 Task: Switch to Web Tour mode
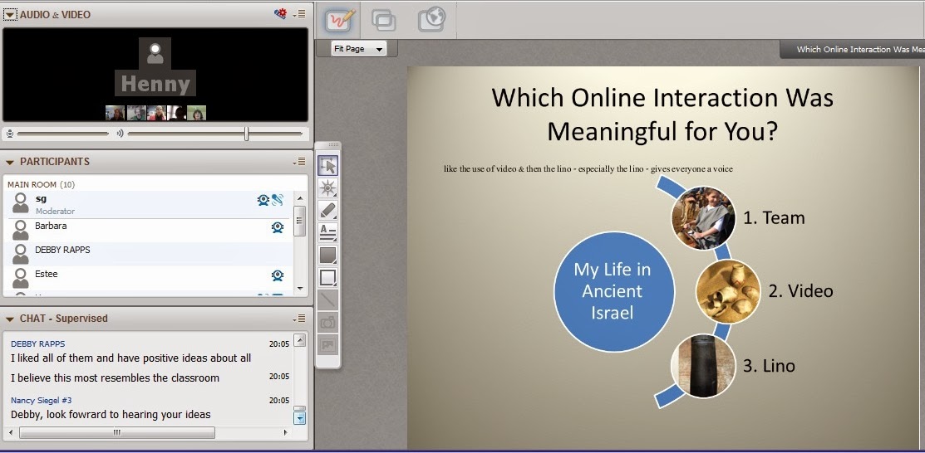coord(431,19)
